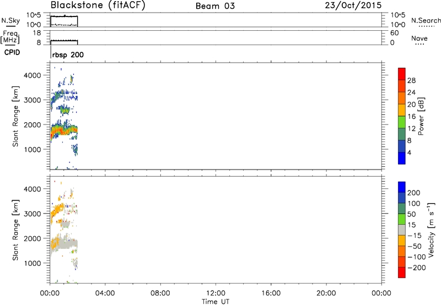Click the 50 tick on the Velocity scale
The image size is (441, 305).
pos(411,214)
